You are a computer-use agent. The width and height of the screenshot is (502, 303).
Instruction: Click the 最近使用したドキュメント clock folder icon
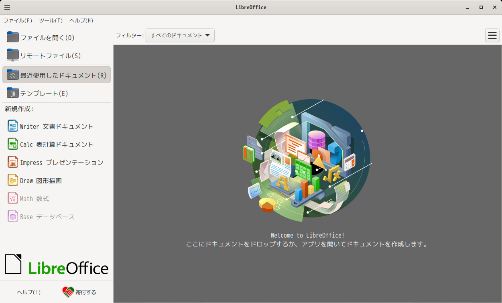(13, 75)
